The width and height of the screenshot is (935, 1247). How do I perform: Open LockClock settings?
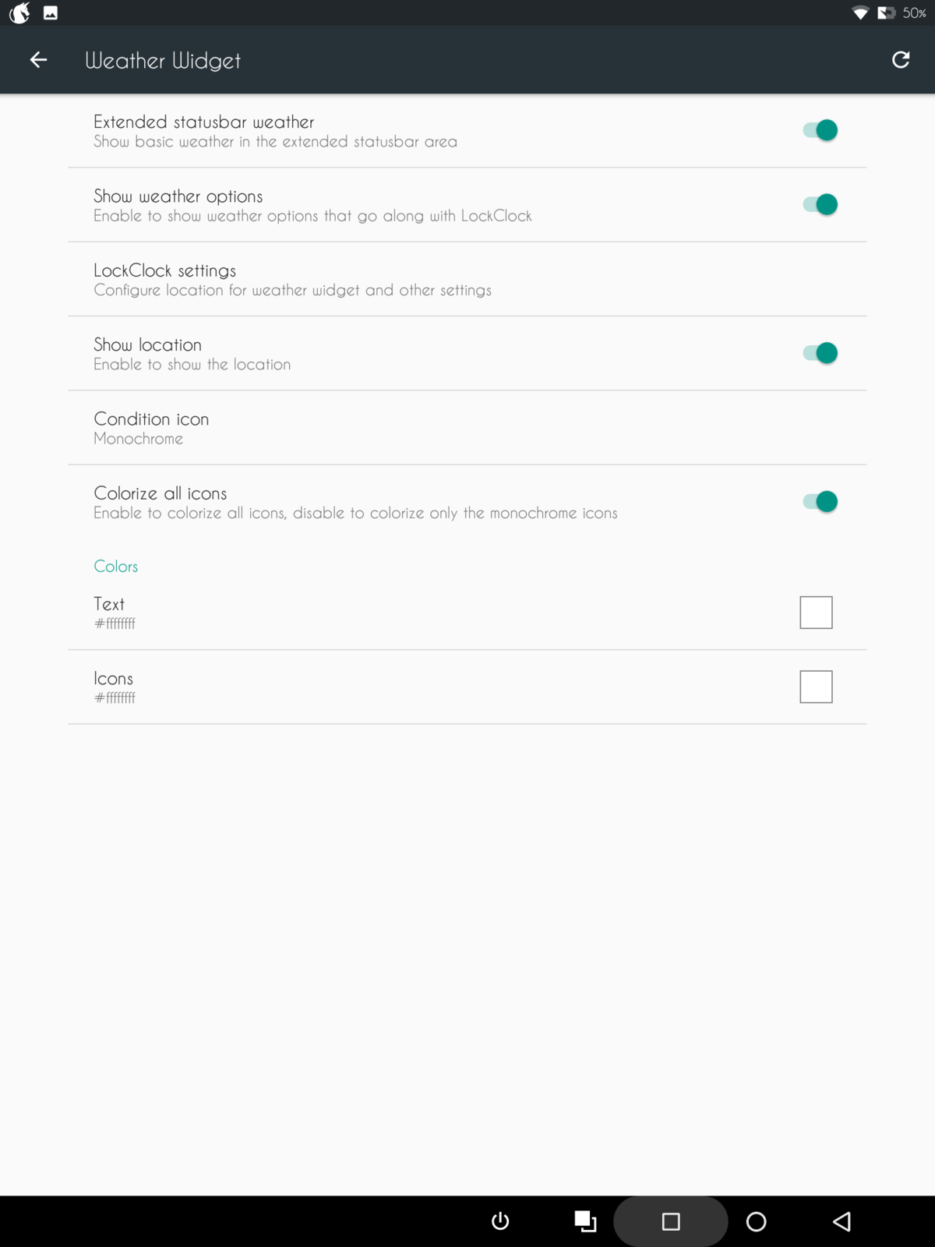[467, 279]
